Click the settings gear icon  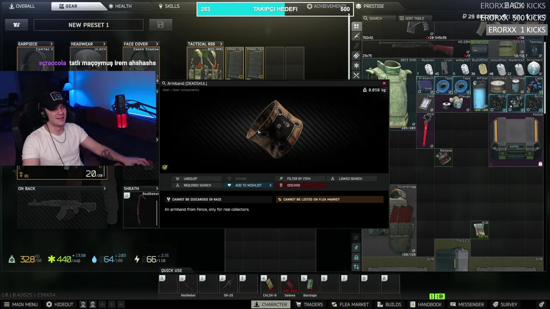(x=541, y=304)
